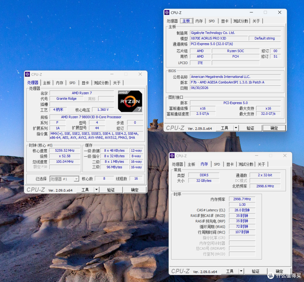Open SPD tab in the processor window
Viewport: 304px width, 282px height.
(72, 83)
